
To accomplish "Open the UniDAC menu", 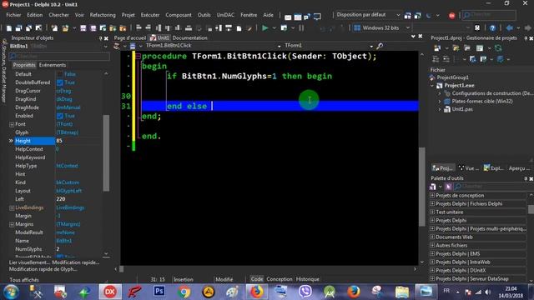I will (x=225, y=15).
